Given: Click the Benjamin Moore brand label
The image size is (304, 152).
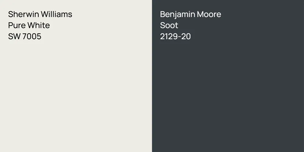Looking at the screenshot, I should (x=191, y=14).
